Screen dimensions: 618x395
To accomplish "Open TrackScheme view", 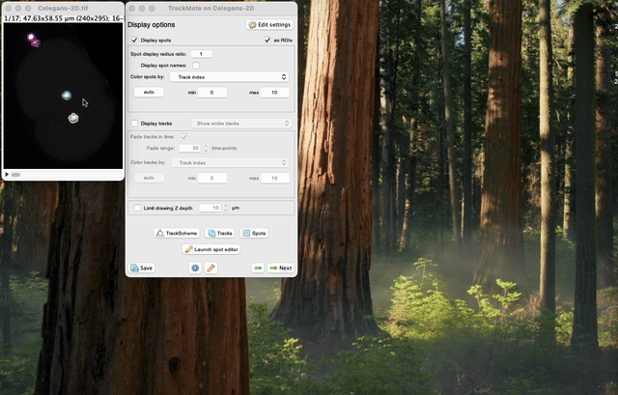I will click(x=176, y=233).
